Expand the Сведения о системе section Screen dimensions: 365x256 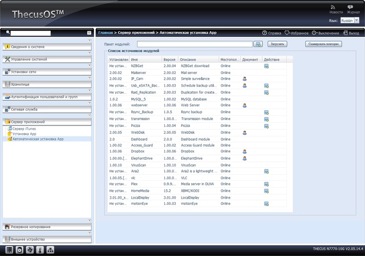pyautogui.click(x=47, y=47)
